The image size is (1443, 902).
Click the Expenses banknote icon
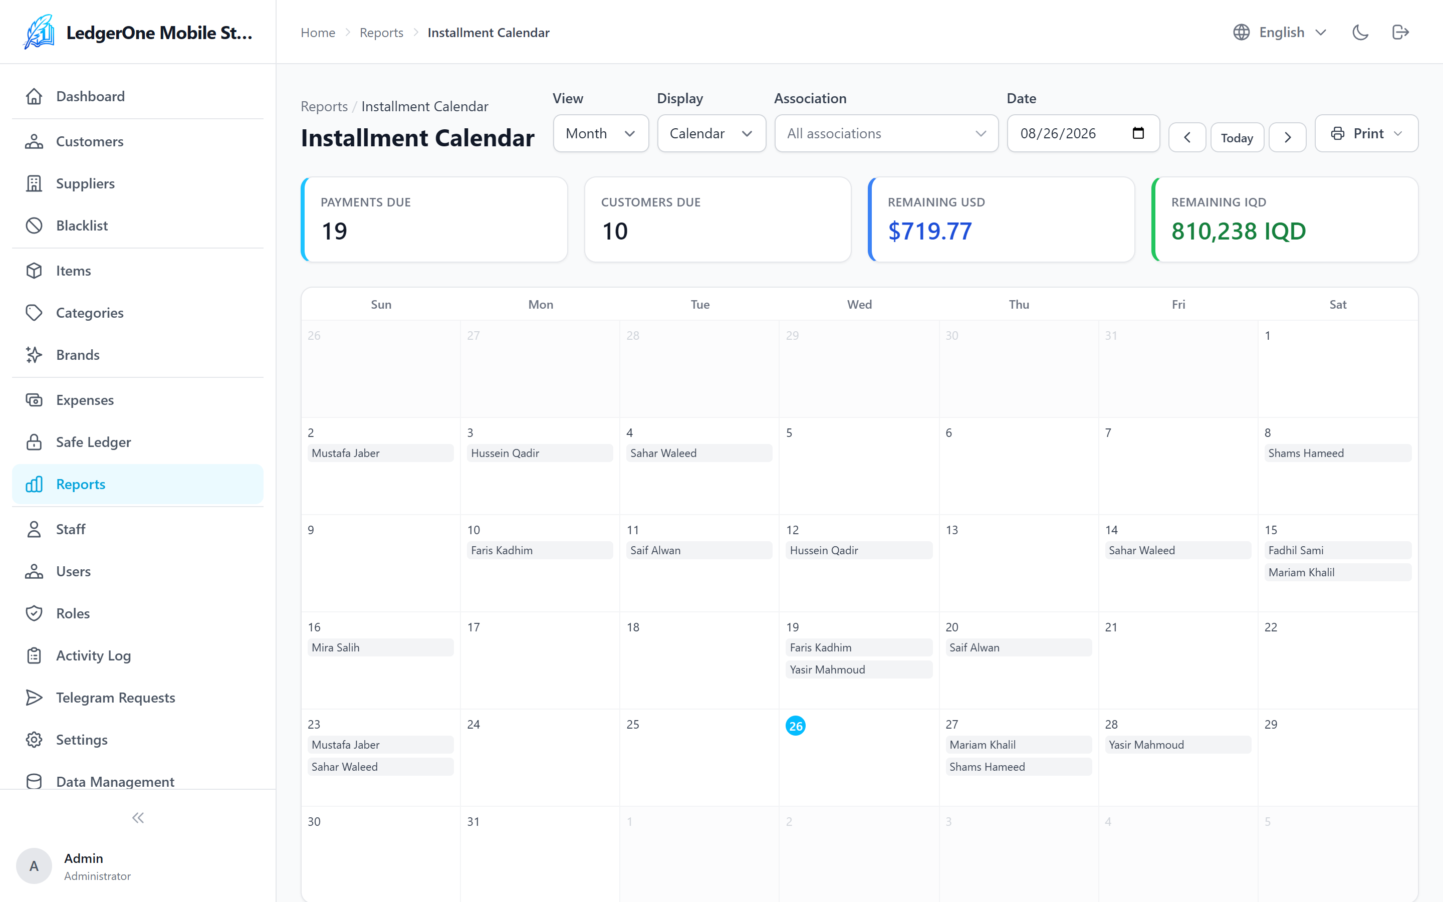pos(34,400)
